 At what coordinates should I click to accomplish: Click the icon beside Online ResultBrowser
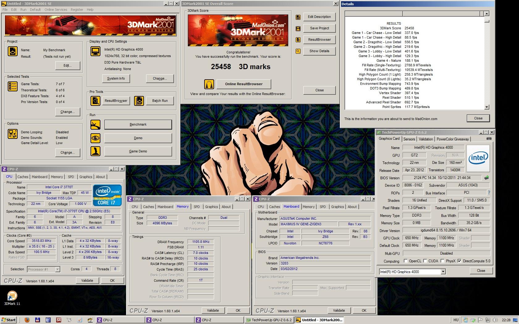(209, 84)
